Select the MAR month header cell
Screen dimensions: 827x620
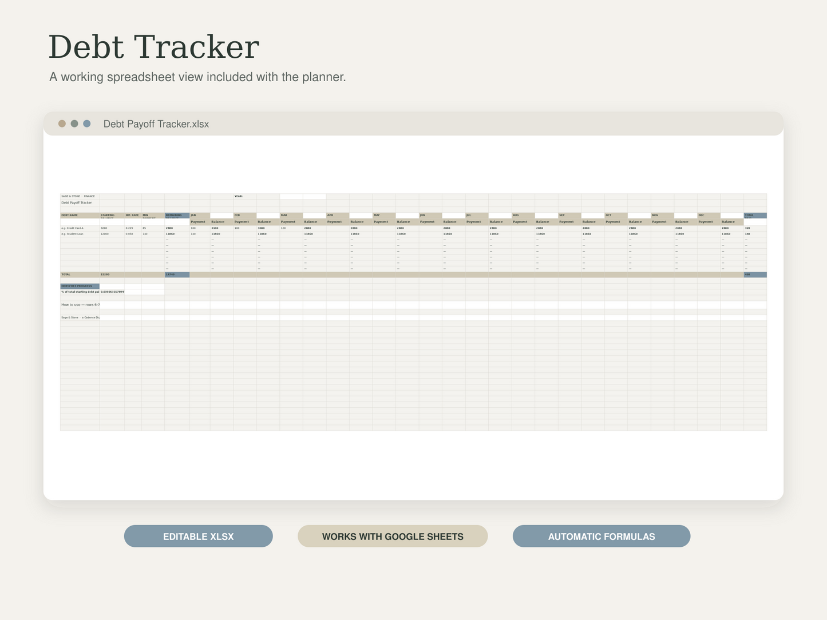[291, 216]
